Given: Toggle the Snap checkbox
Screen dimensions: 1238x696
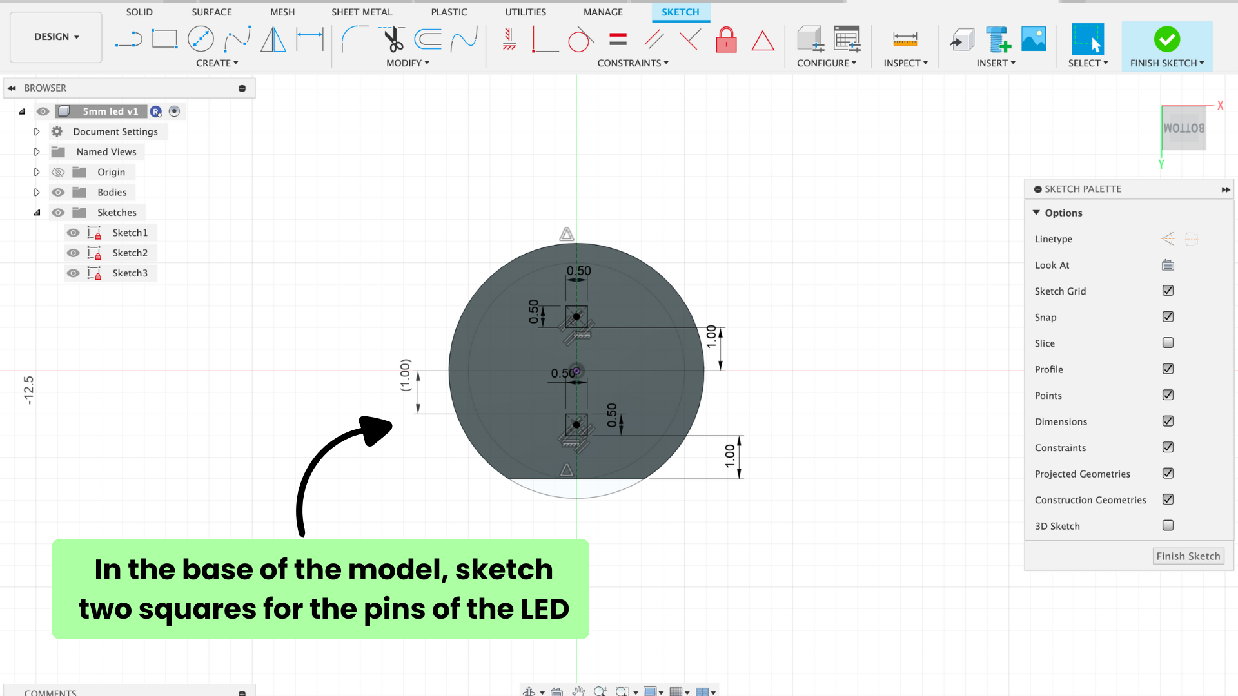Looking at the screenshot, I should 1168,316.
